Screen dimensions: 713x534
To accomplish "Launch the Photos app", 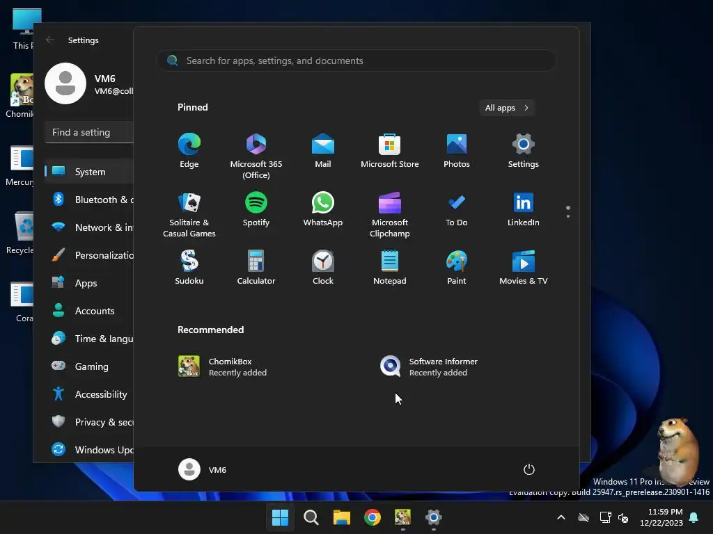I will [457, 151].
